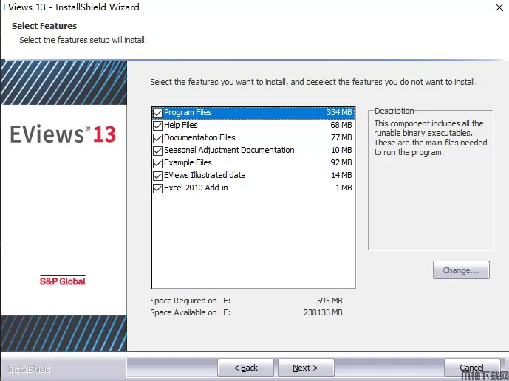Click the EViews 13 logo
The height and width of the screenshot is (381, 509).
click(x=63, y=134)
